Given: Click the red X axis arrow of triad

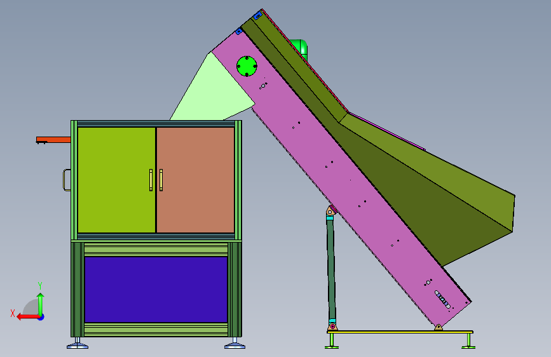Looking at the screenshot, I should [27, 317].
